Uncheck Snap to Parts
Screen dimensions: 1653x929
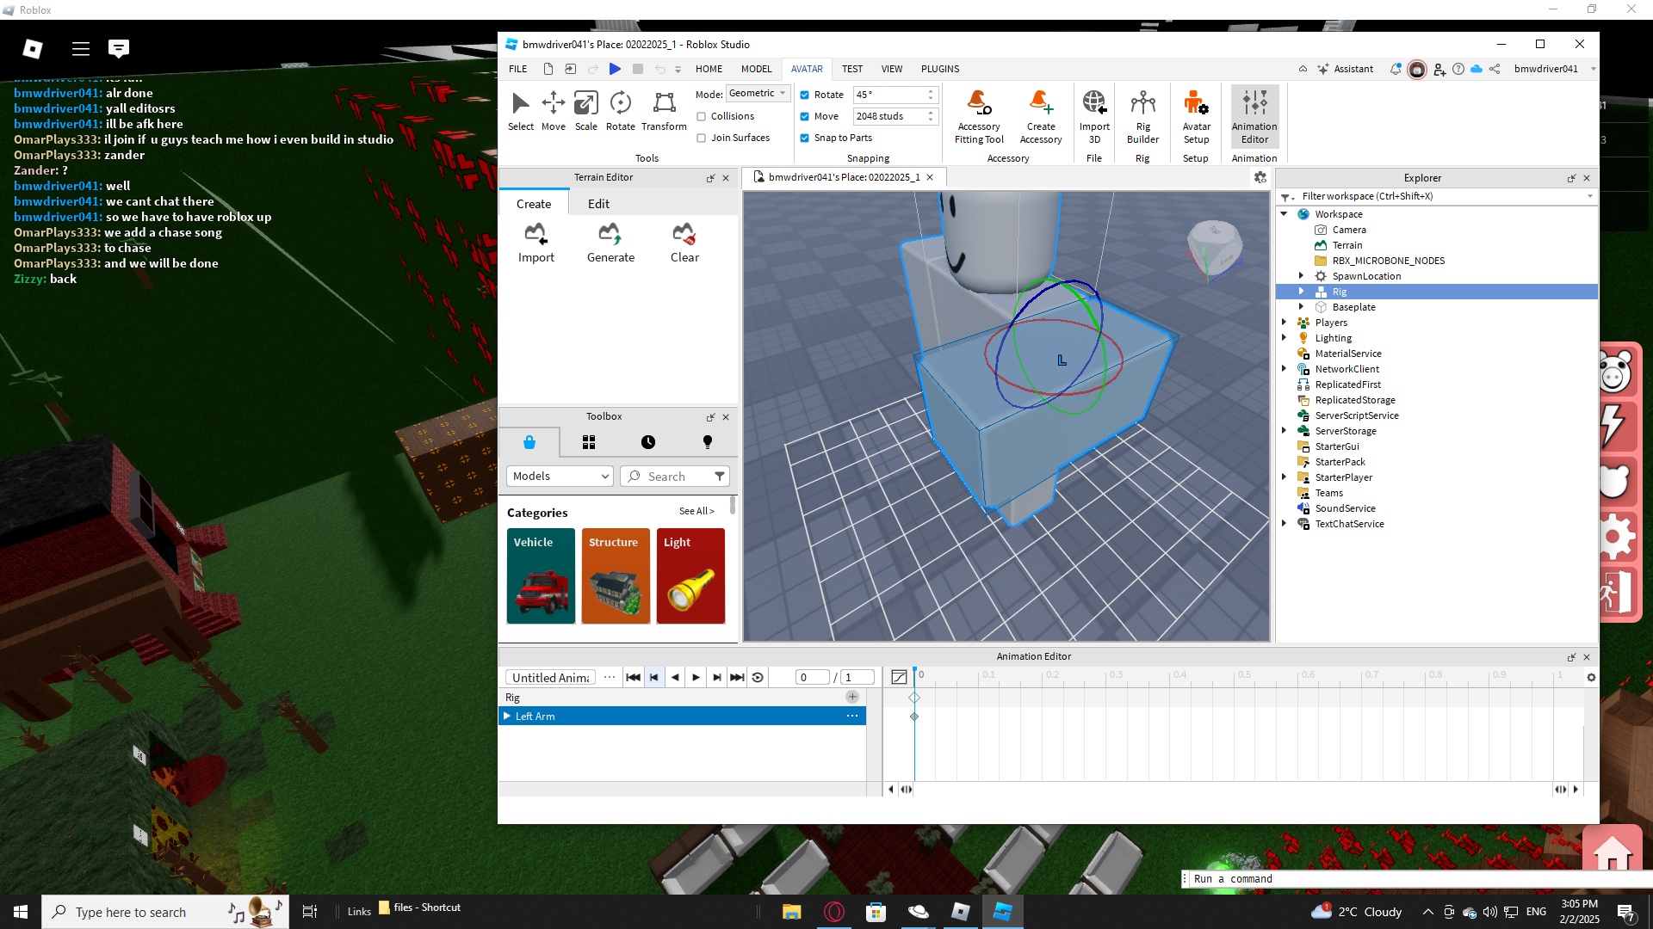[805, 138]
